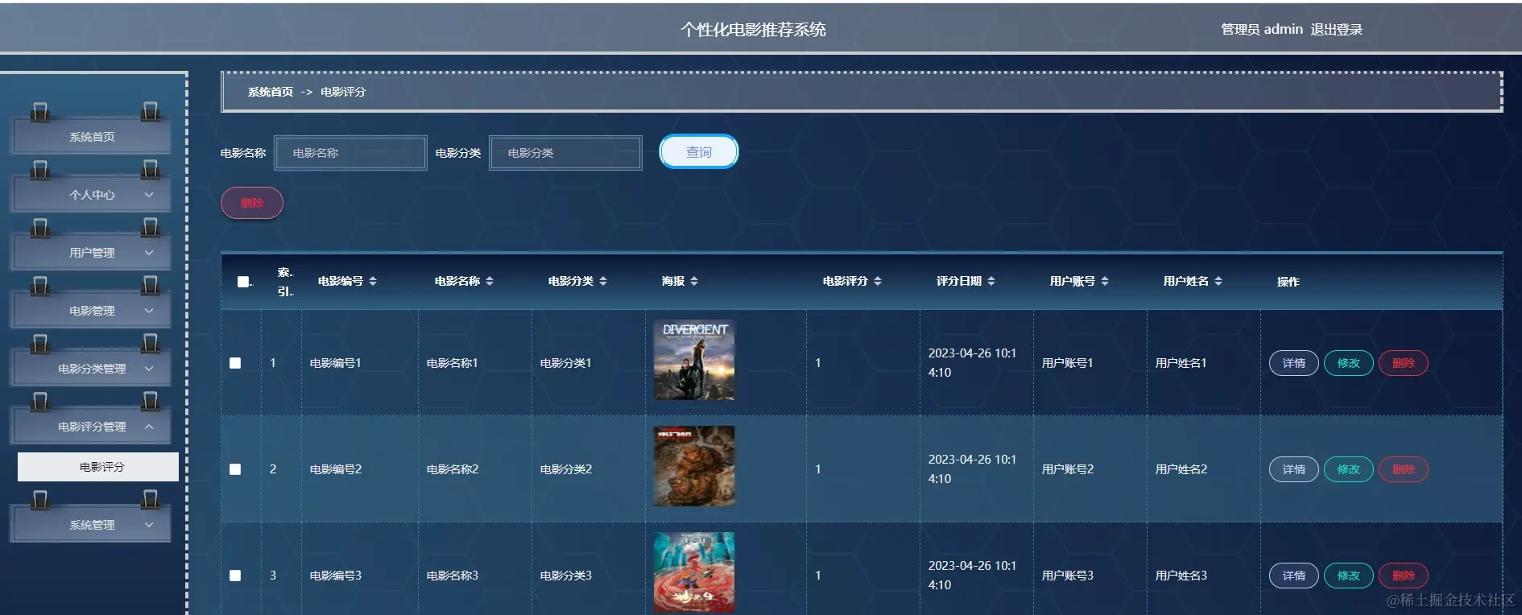Select the 电影评分 submenu item
This screenshot has width=1522, height=615.
[98, 467]
